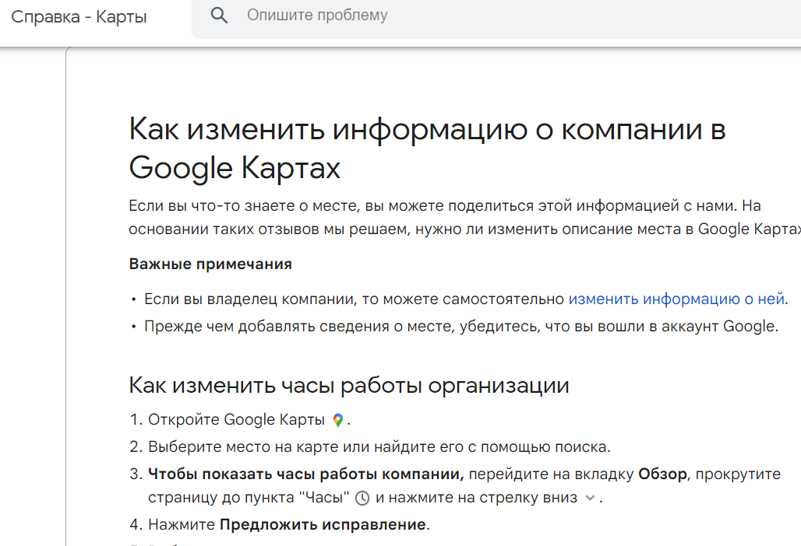The image size is (801, 546).
Task: Click the main title 'Как изменить информацию о компании'
Action: pos(427,149)
